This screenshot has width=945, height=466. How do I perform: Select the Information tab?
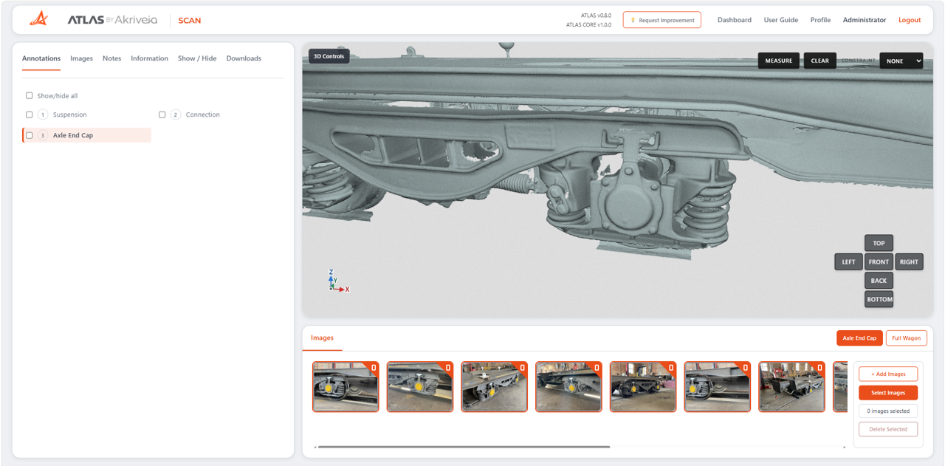[149, 58]
